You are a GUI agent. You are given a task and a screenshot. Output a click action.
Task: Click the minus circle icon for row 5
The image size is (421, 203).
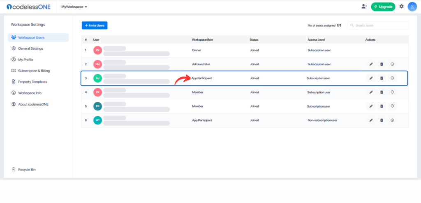(392, 106)
